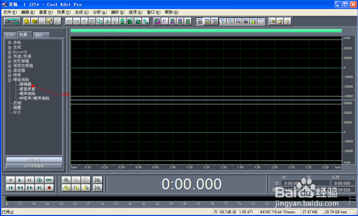
Task: Select 咔嗒声/噗声消除 effect
Action: [x=34, y=98]
